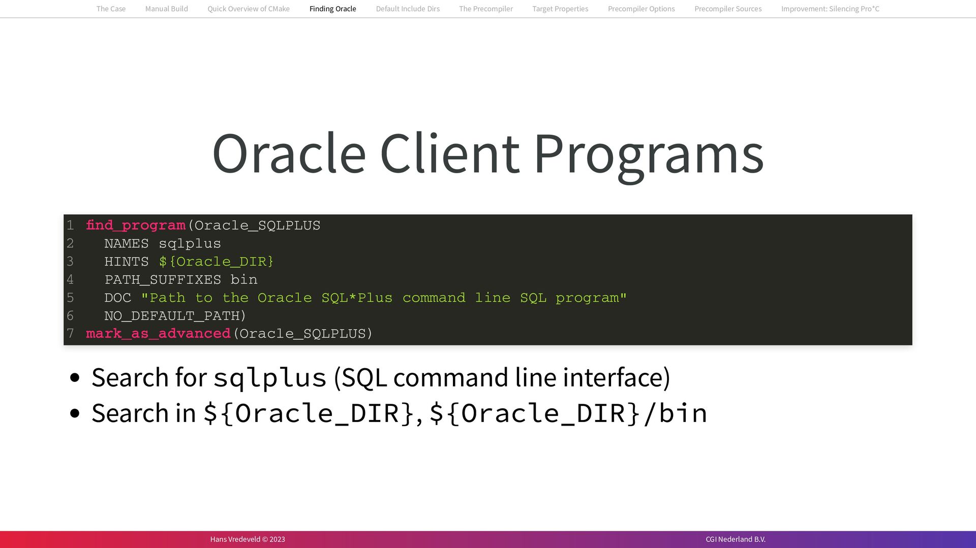Click the 'PATH_SUFFIXES bin' code line
Viewport: 976px width, 548px height.
tap(181, 280)
